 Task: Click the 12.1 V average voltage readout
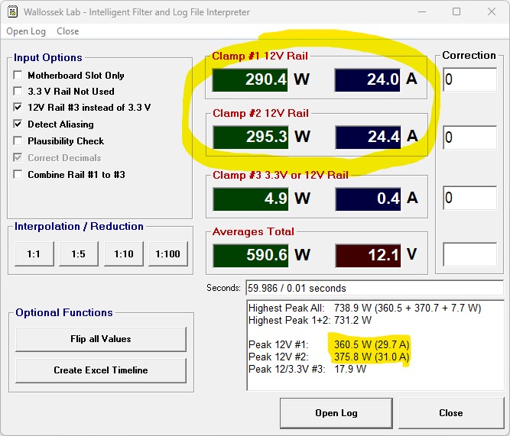pos(369,255)
